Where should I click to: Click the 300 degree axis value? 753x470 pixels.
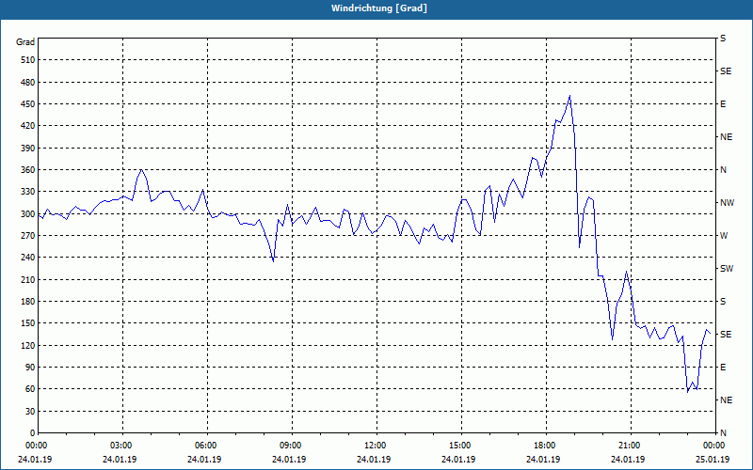27,214
